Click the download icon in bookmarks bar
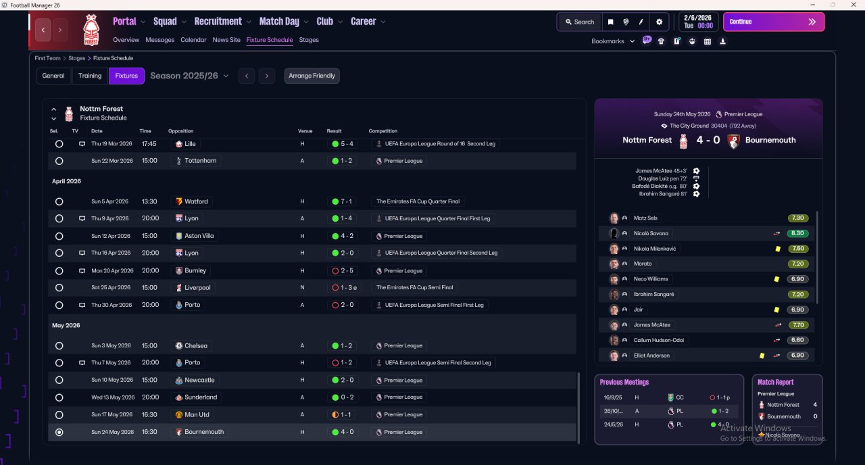Screen dimensions: 865x465 click(x=723, y=41)
